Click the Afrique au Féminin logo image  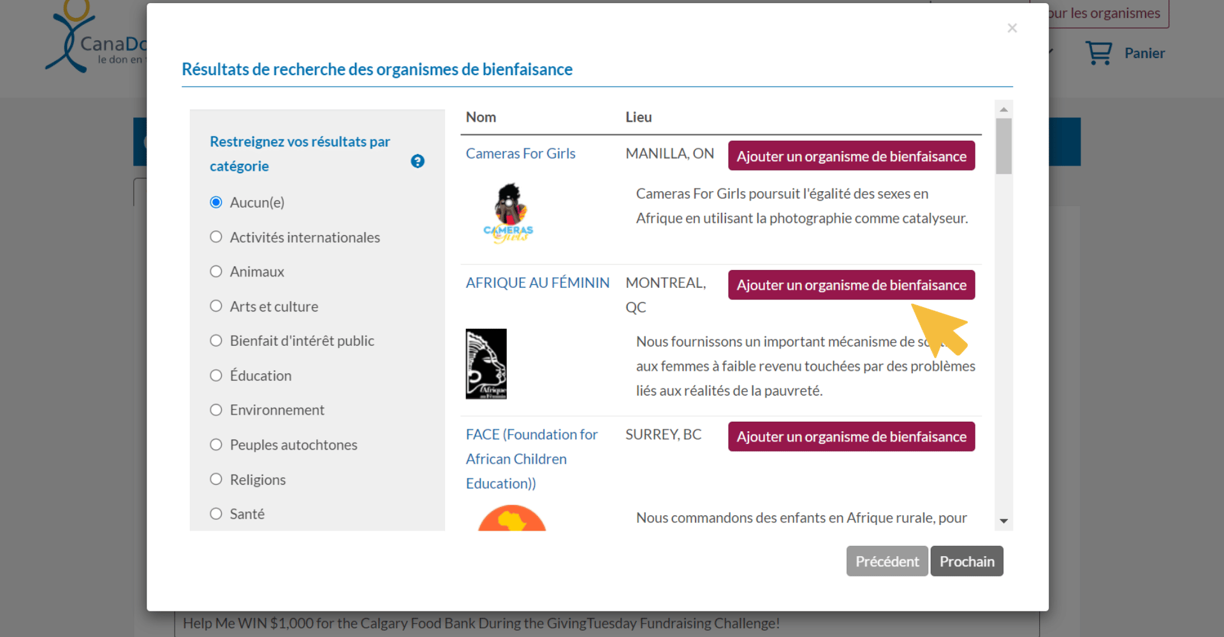[486, 364]
